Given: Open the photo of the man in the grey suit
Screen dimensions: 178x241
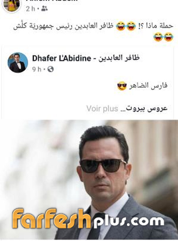Looking at the screenshot, I should coord(89,180).
